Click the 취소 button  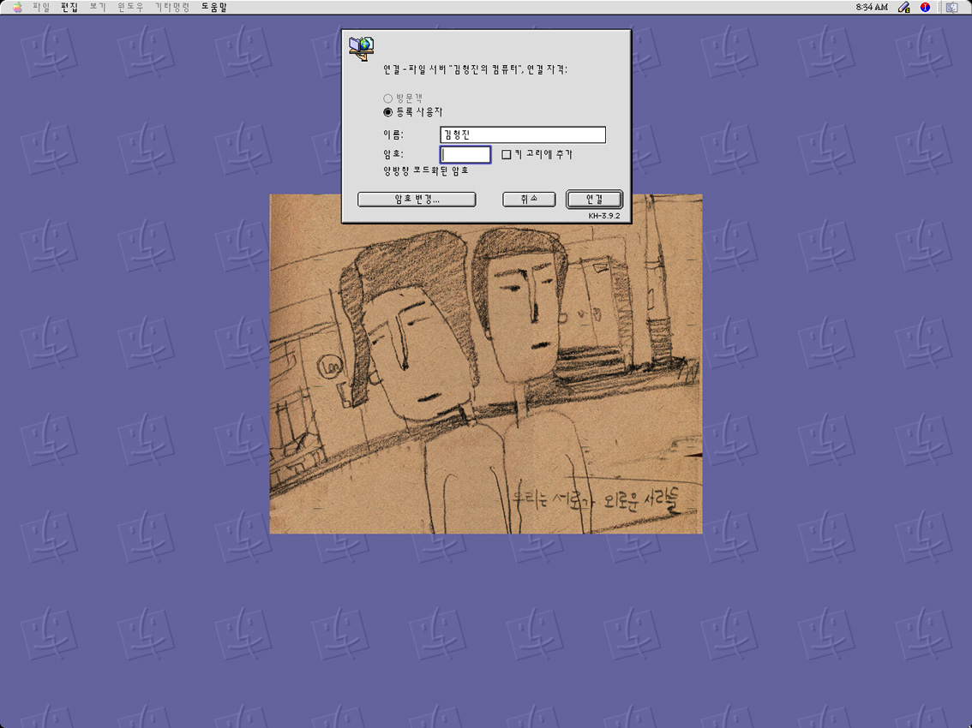point(529,200)
